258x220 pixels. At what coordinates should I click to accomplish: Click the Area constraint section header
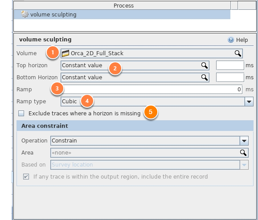135,126
